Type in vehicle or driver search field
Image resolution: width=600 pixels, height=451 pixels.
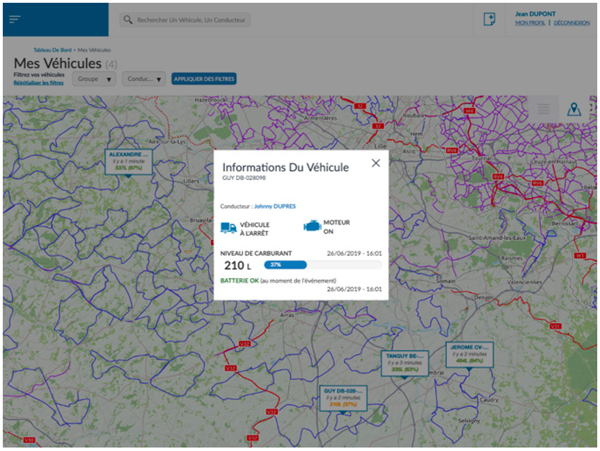(191, 20)
